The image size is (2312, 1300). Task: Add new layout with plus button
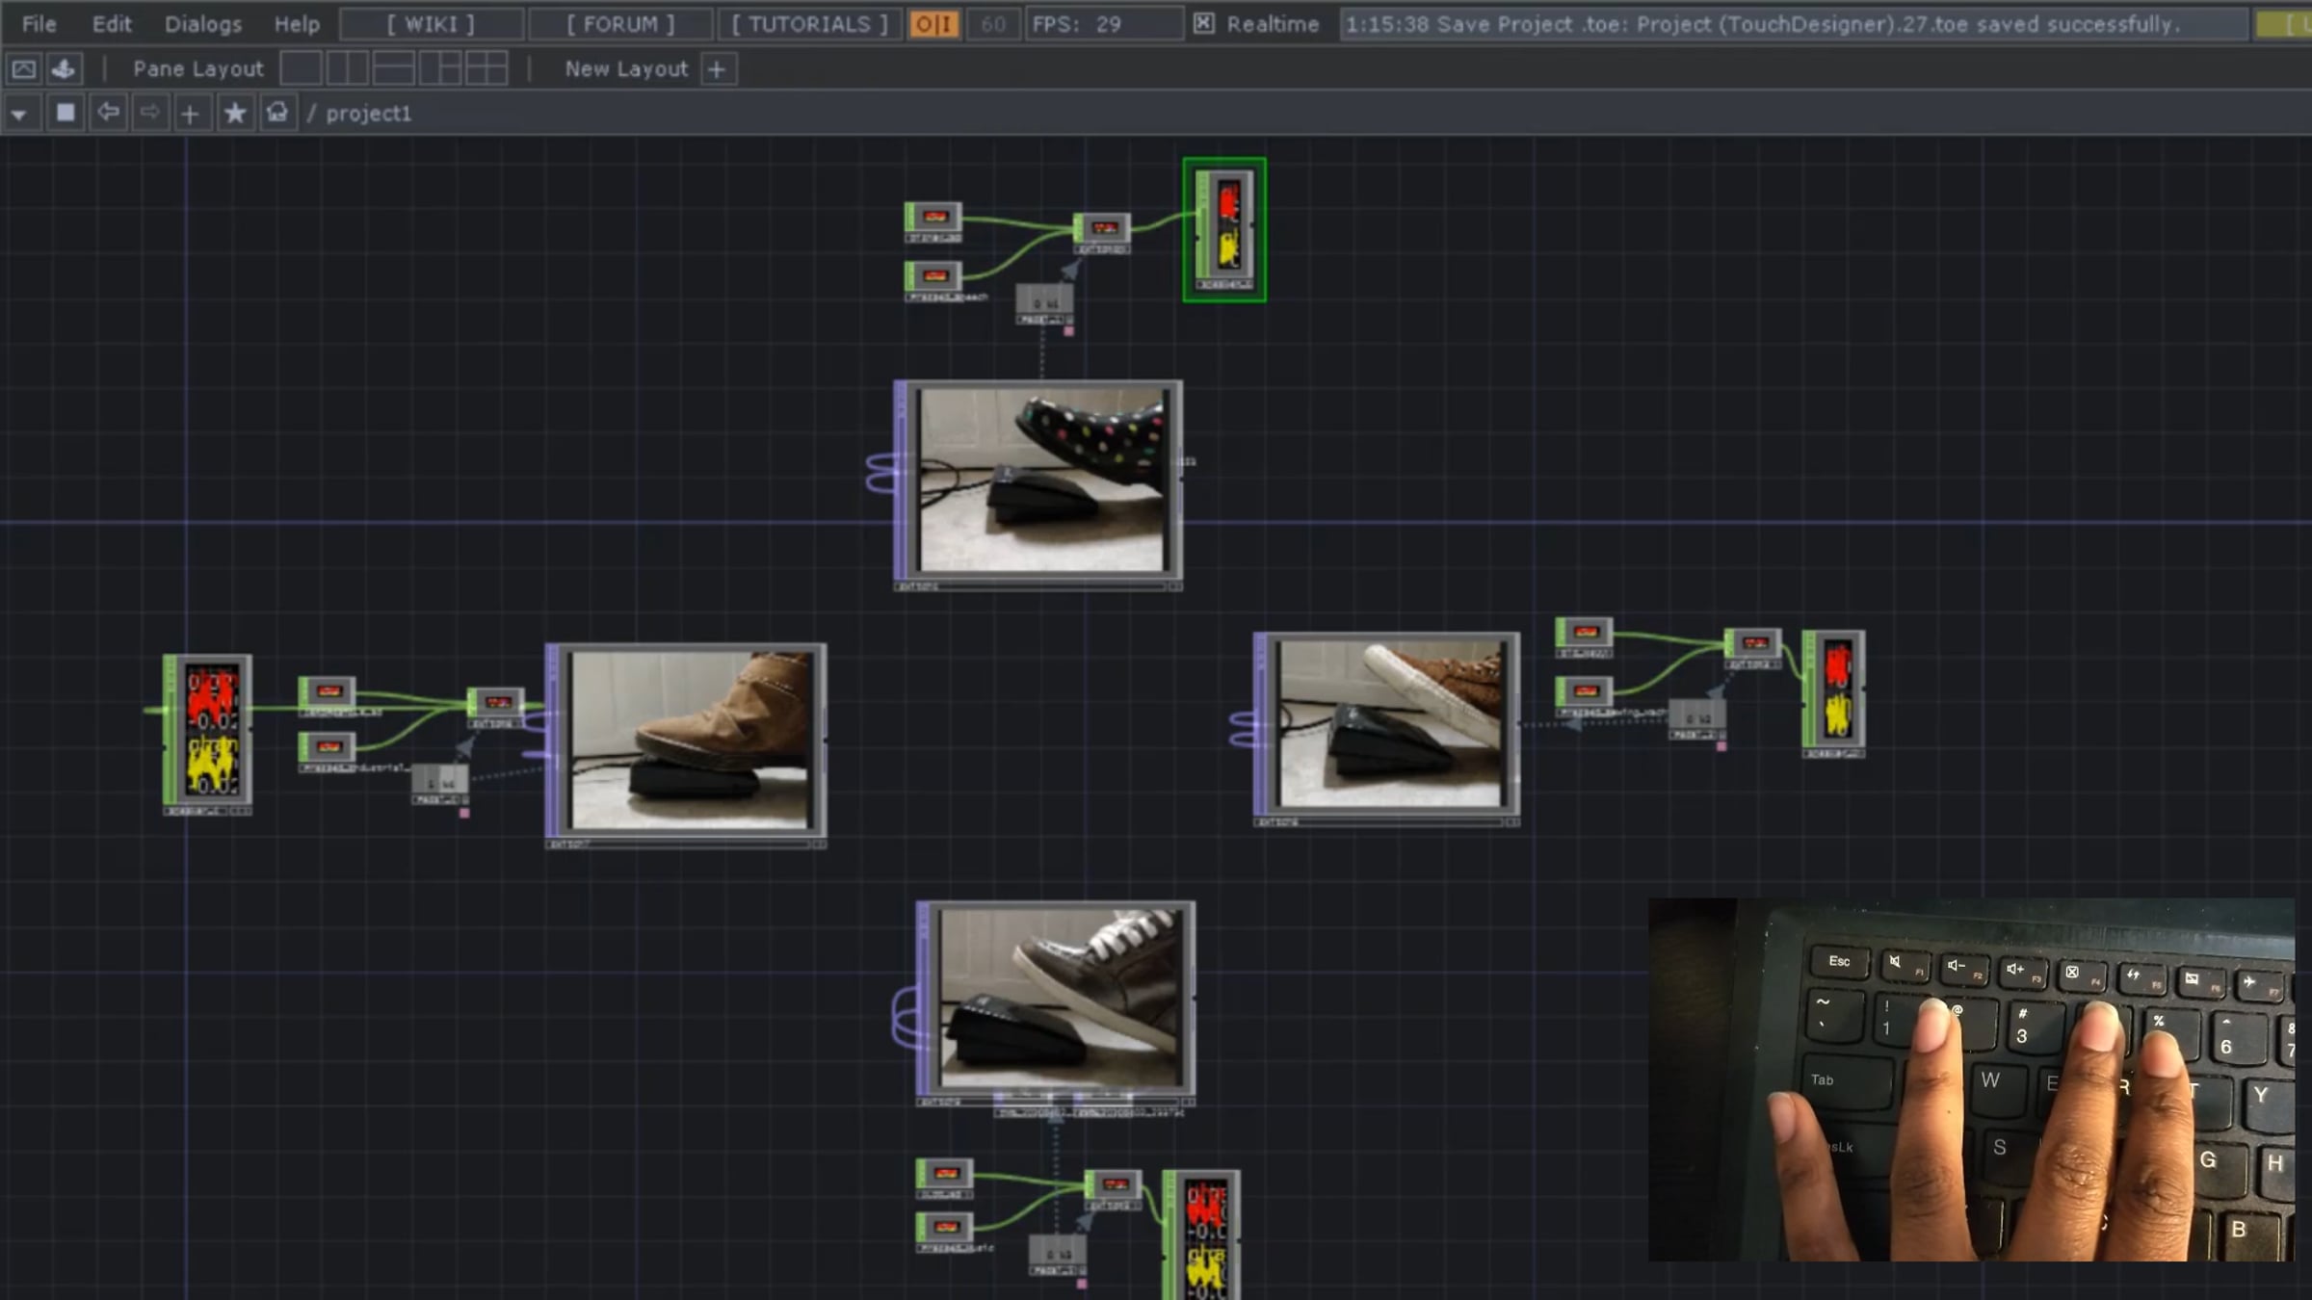717,69
